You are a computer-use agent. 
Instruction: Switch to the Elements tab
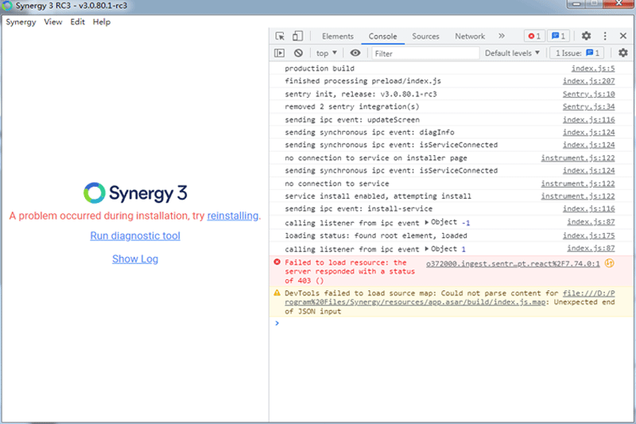338,36
